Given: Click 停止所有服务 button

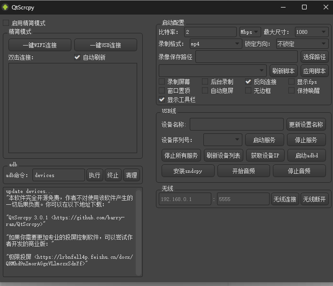Looking at the screenshot, I should (x=181, y=155).
